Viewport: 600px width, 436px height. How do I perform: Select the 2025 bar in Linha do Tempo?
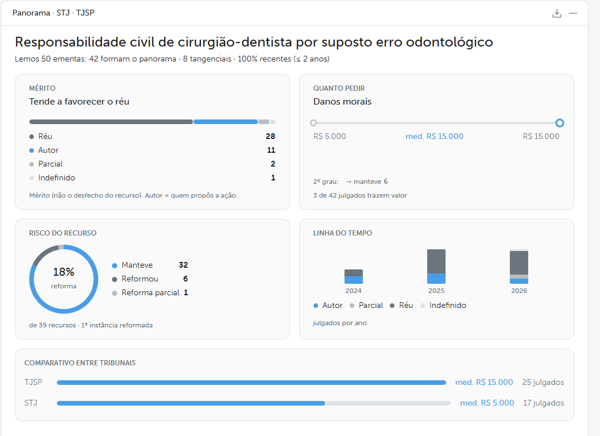[436, 267]
